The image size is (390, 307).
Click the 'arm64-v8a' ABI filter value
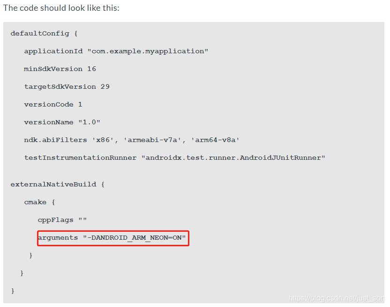coord(215,140)
